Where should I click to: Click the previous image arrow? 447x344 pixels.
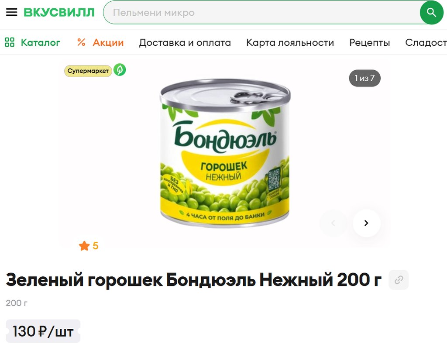pyautogui.click(x=333, y=223)
